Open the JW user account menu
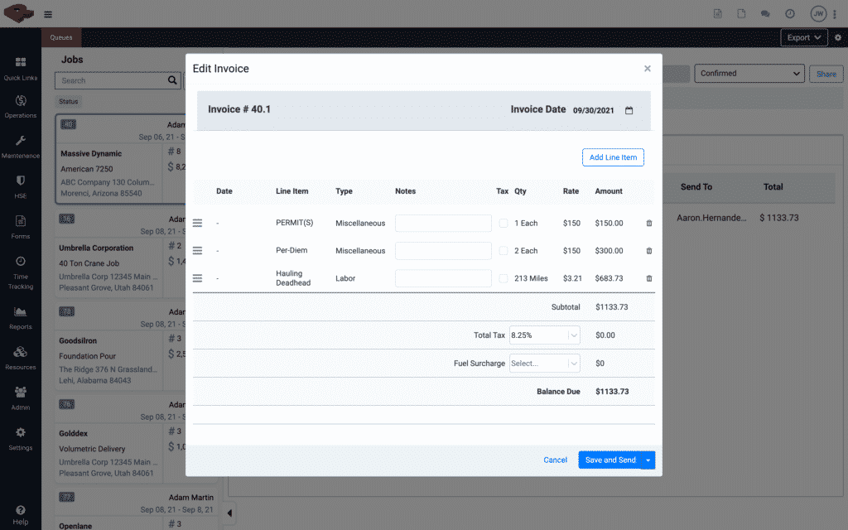This screenshot has height=530, width=848. click(817, 14)
